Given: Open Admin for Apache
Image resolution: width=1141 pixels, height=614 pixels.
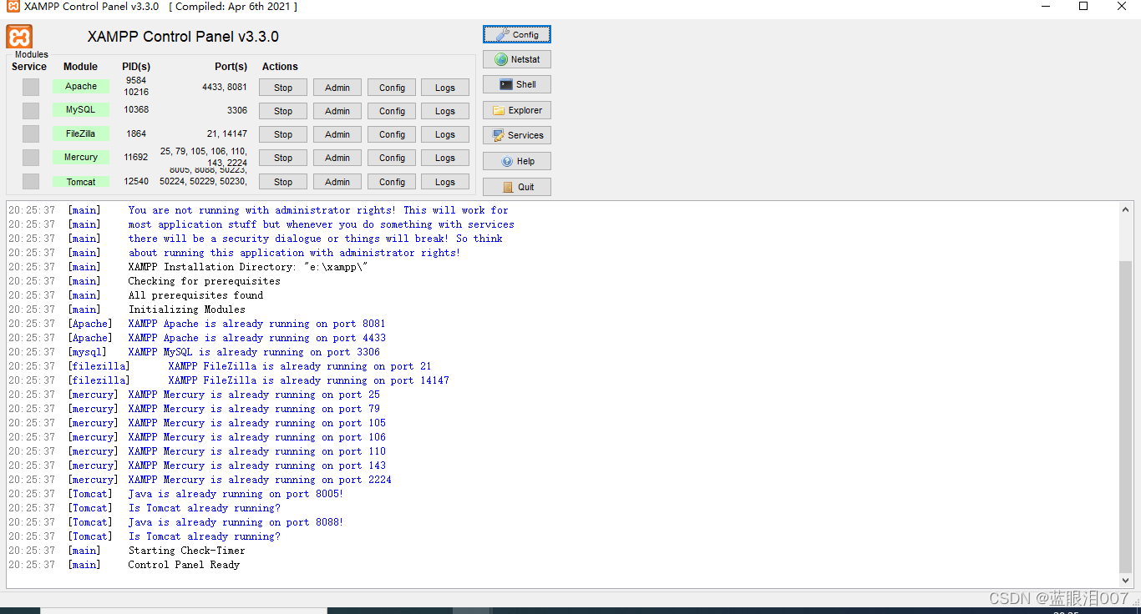Looking at the screenshot, I should [337, 88].
